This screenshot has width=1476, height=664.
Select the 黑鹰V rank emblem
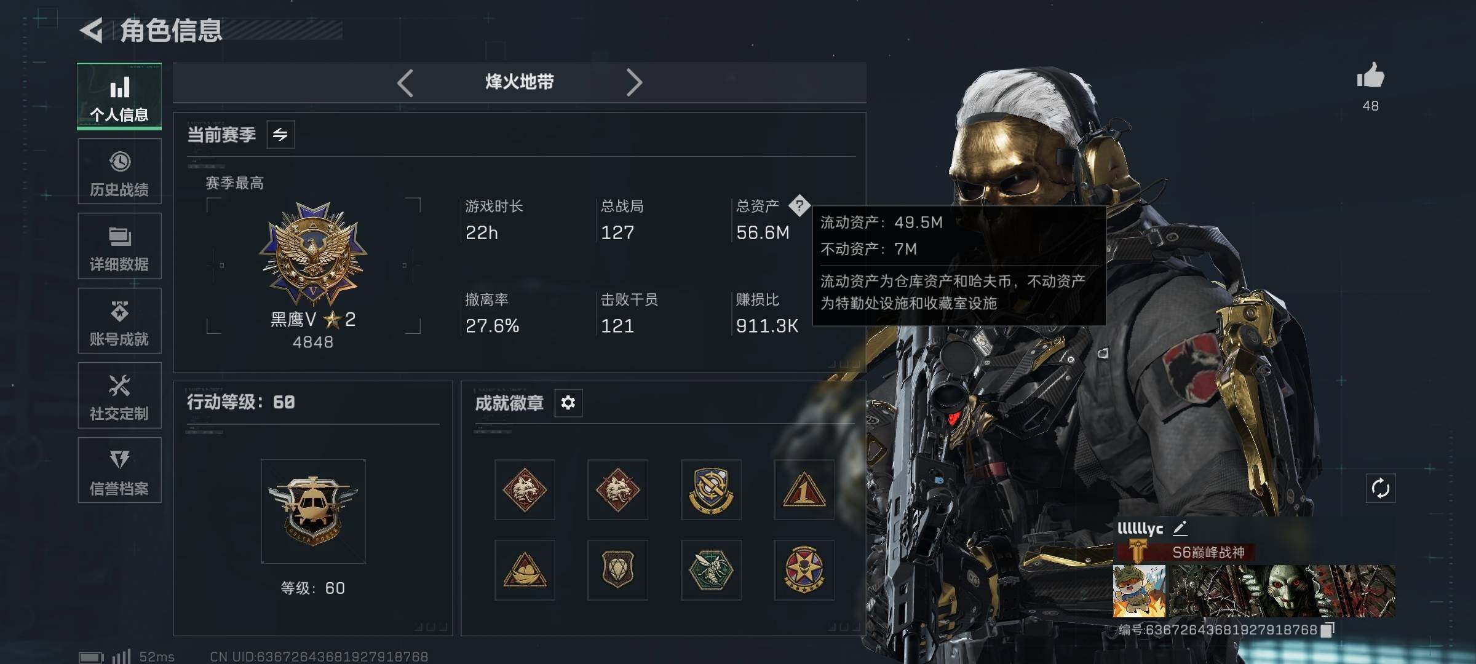(x=313, y=253)
